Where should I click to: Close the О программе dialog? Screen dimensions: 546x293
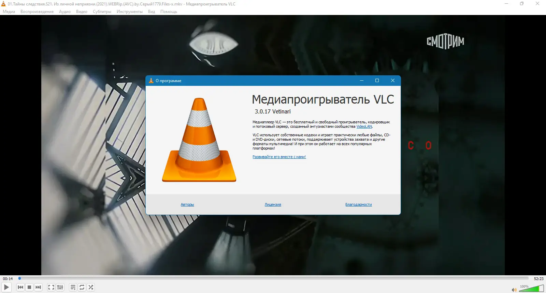pos(393,80)
